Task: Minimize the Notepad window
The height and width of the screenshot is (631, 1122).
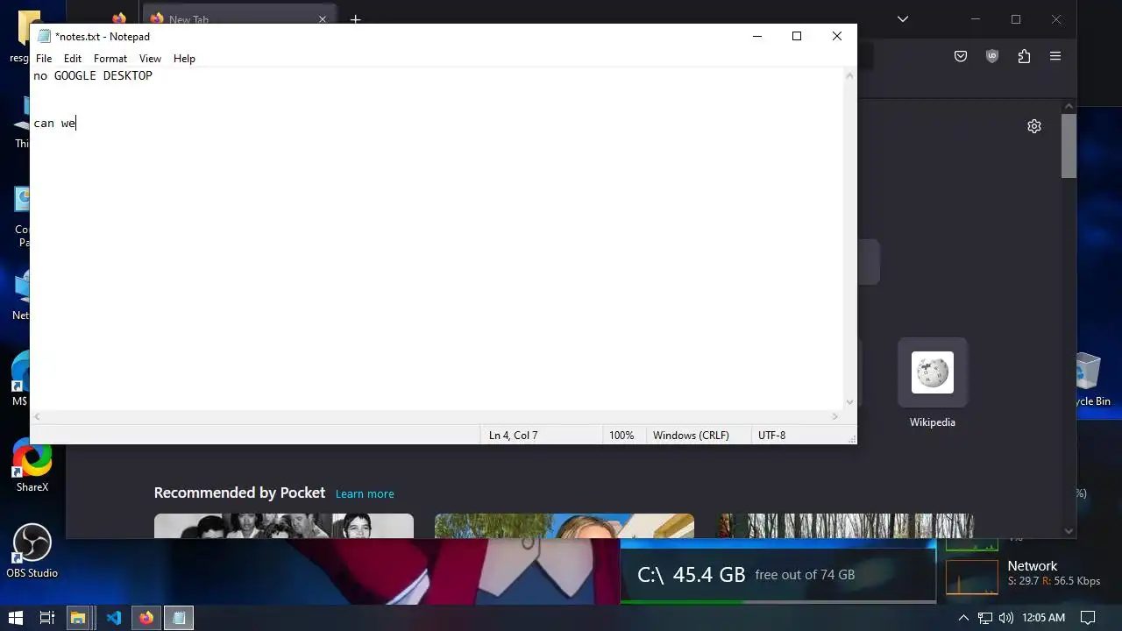Action: click(x=757, y=36)
